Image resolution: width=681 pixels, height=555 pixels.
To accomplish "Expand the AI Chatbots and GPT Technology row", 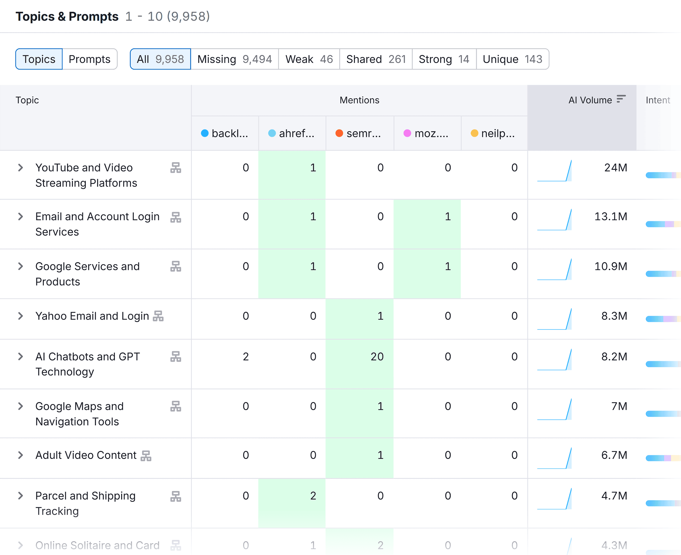I will (x=21, y=357).
